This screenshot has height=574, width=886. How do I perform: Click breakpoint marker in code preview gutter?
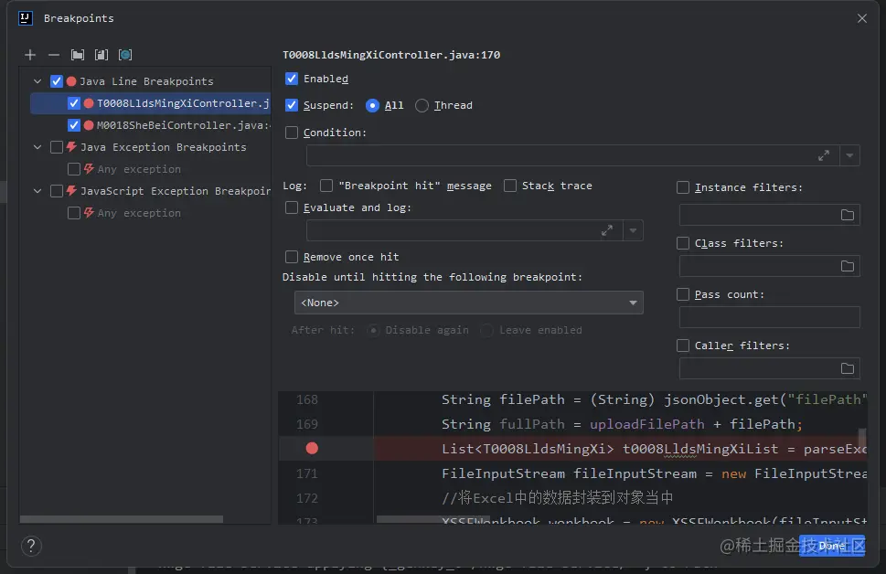[312, 448]
